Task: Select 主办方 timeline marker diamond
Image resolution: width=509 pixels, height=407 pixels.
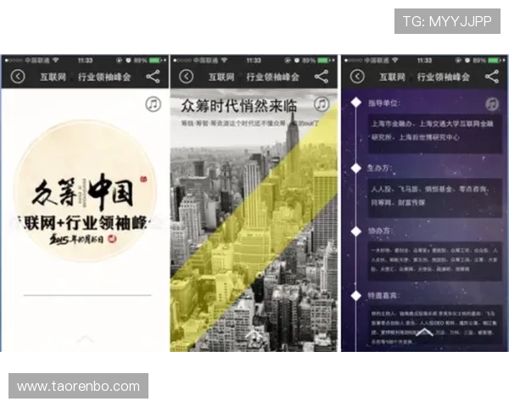Action: tap(356, 168)
